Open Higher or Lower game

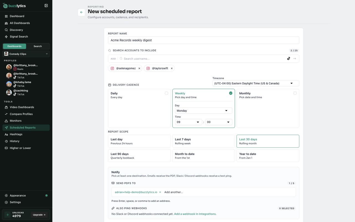[x=26, y=148]
